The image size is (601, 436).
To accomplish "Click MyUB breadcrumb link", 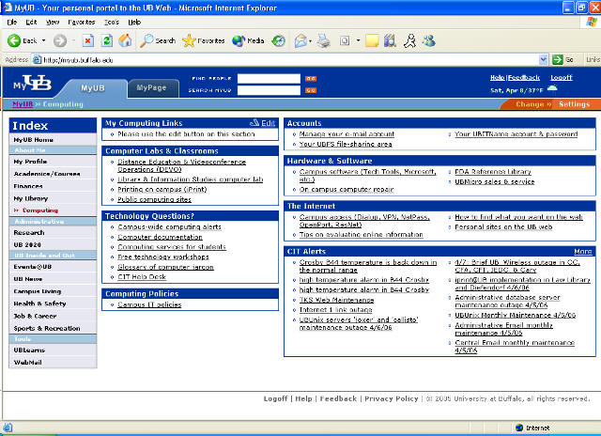I will (23, 104).
